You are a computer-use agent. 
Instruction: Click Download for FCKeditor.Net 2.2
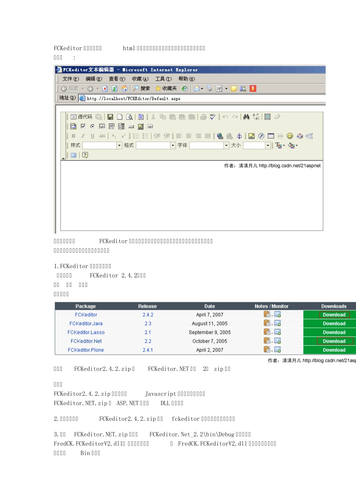[335, 341]
